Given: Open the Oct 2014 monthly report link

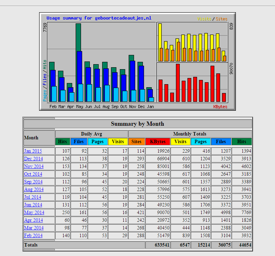Looking at the screenshot, I should coord(33,174).
